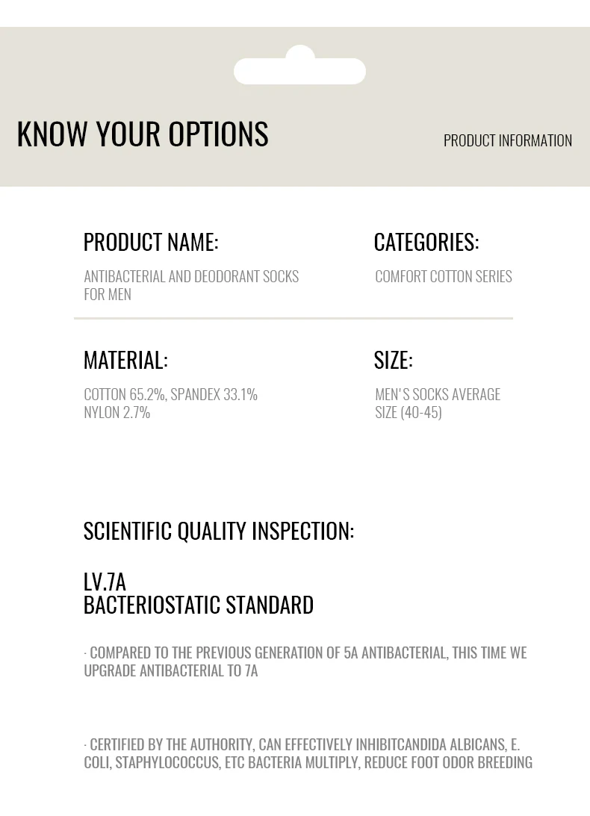Select the SIZE heading
The width and height of the screenshot is (590, 816).
click(x=393, y=360)
